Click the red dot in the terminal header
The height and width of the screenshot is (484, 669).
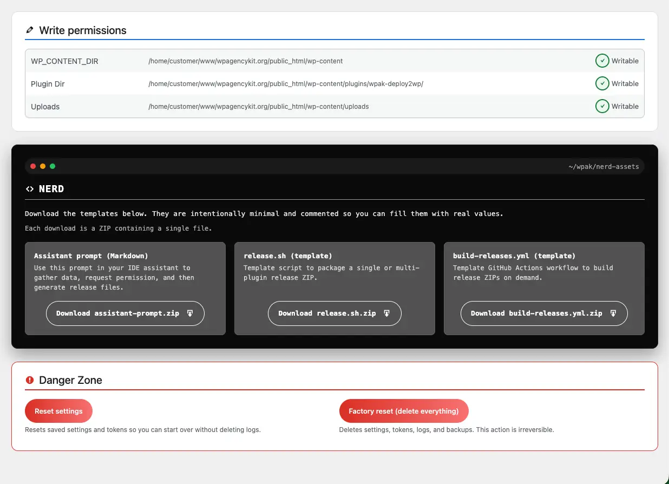[34, 166]
